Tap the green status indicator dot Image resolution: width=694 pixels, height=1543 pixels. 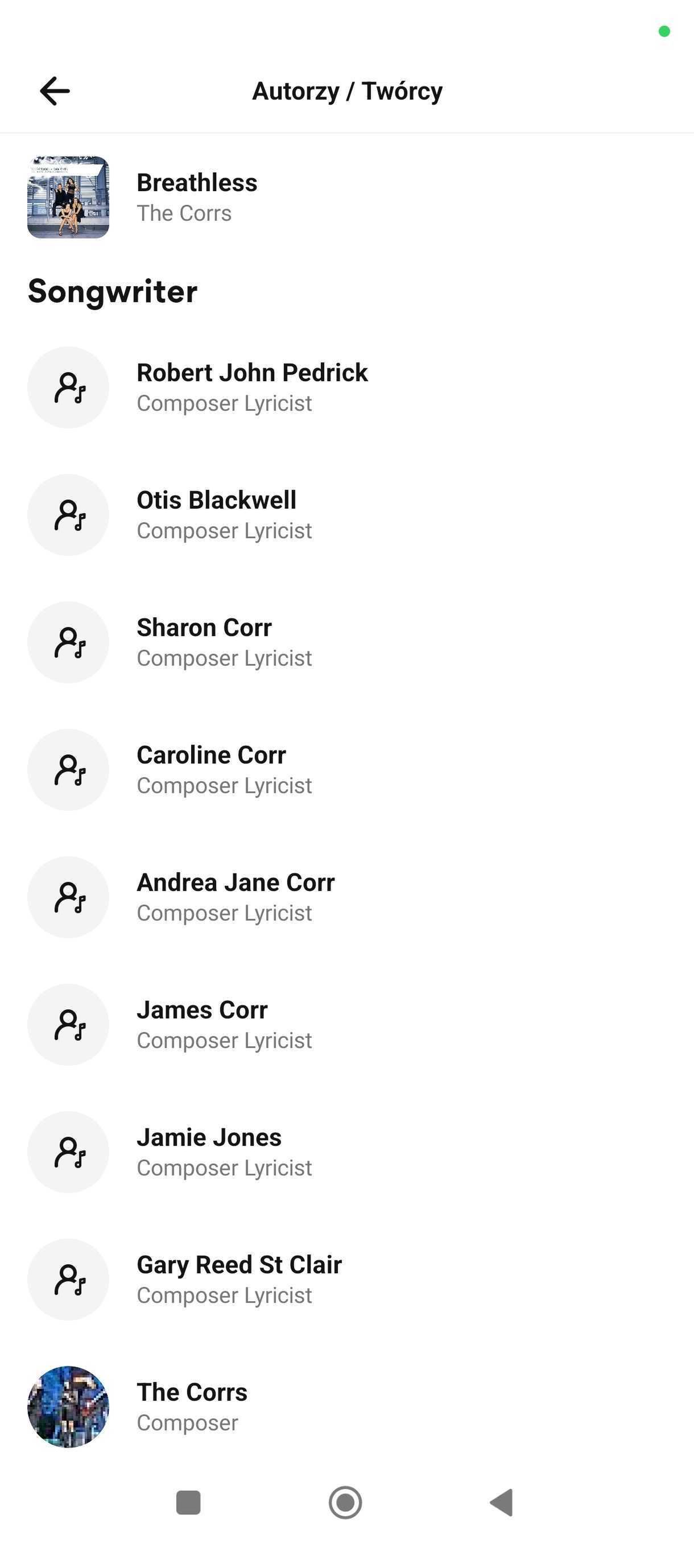(x=664, y=32)
